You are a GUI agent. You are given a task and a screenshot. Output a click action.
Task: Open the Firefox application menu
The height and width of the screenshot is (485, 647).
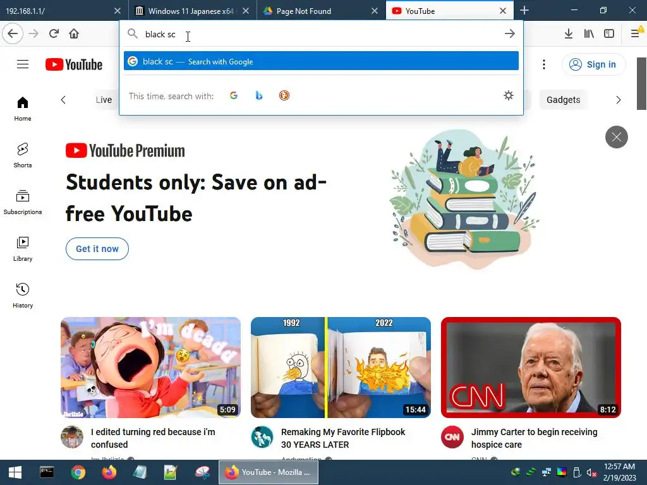click(636, 34)
